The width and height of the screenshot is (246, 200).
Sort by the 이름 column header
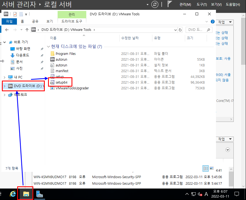point(53,38)
